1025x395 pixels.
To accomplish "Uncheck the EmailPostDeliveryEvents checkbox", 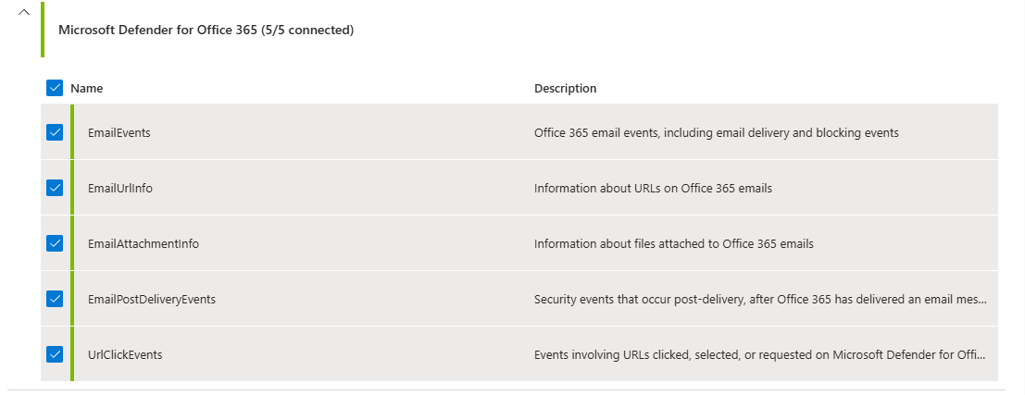I will (x=55, y=299).
